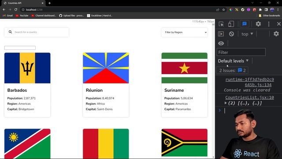Screen dimensions: 282x159
Task: Open the Barbados country card flag
Action: tap(27, 68)
